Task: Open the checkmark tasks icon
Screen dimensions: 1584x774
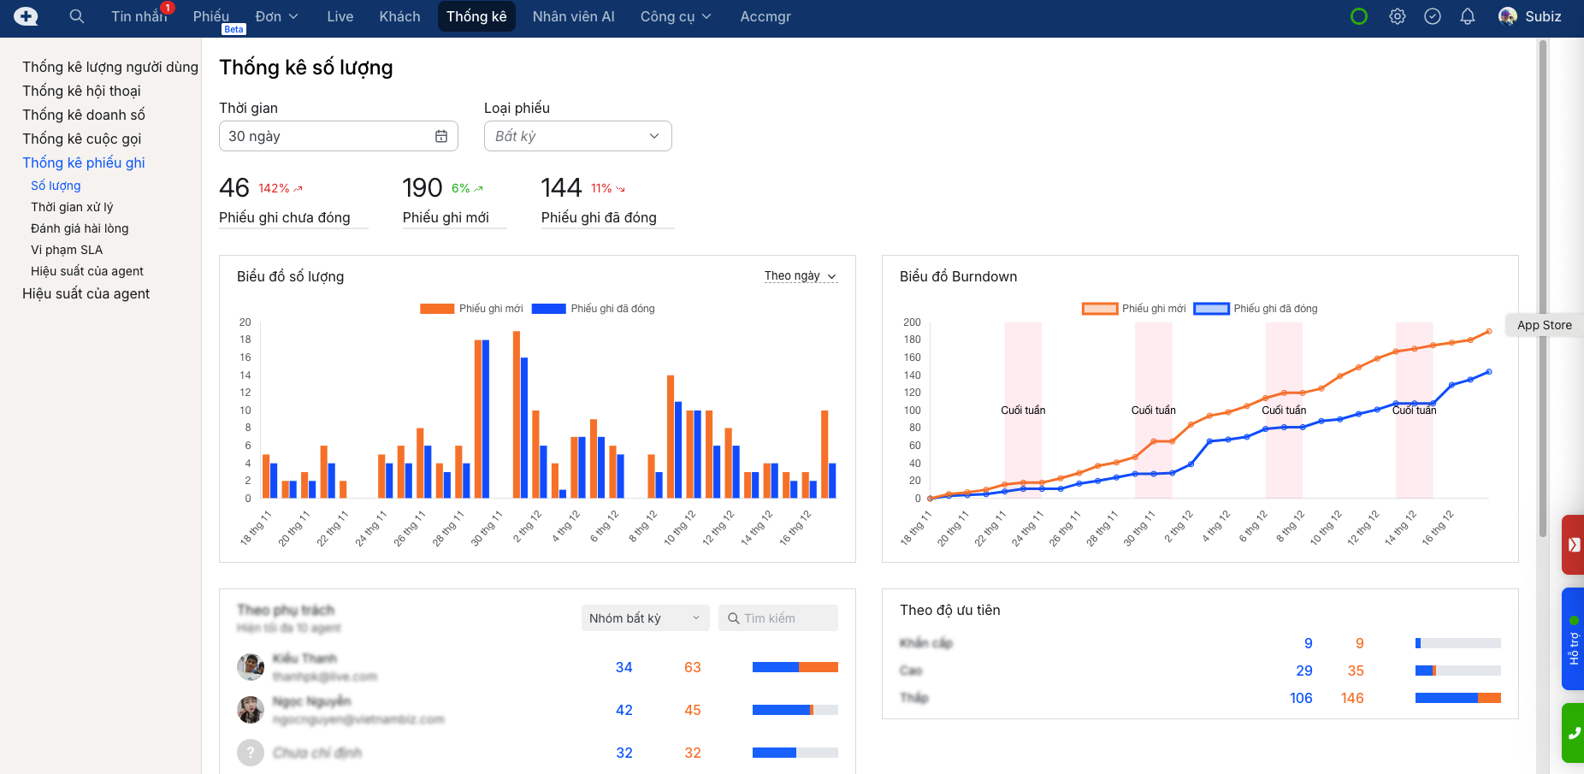Action: pyautogui.click(x=1432, y=16)
